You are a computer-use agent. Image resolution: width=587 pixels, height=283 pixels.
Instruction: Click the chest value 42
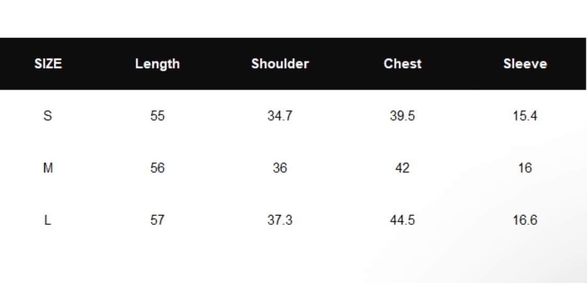click(x=402, y=168)
